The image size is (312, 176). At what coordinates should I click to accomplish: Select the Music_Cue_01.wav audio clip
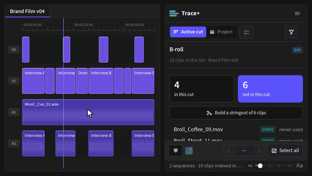(x=88, y=112)
